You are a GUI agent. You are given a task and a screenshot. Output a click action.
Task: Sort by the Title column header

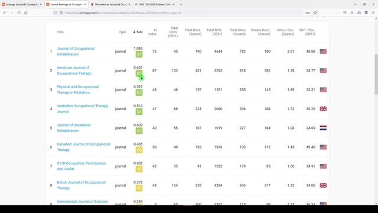pos(60,32)
